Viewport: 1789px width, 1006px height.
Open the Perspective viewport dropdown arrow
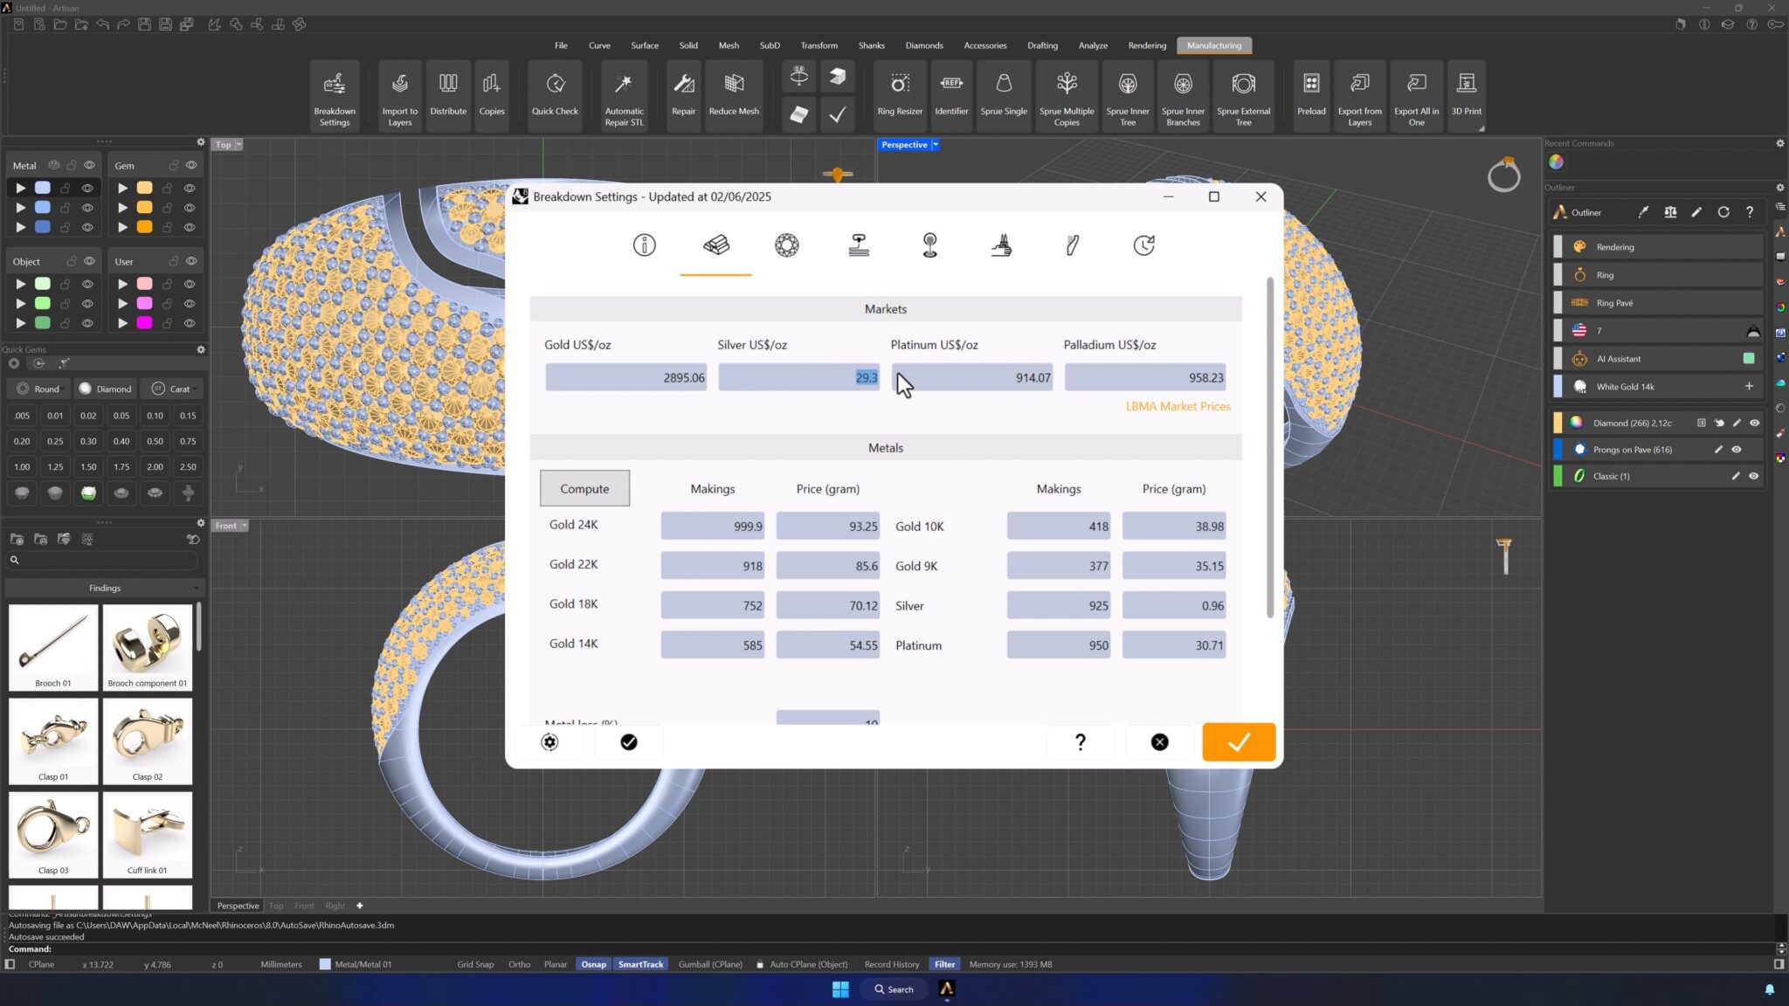pos(936,145)
